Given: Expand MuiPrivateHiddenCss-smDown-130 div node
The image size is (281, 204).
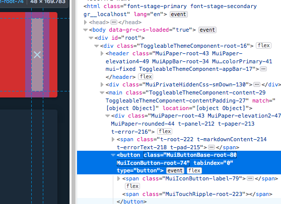Looking at the screenshot, I should point(102,84).
